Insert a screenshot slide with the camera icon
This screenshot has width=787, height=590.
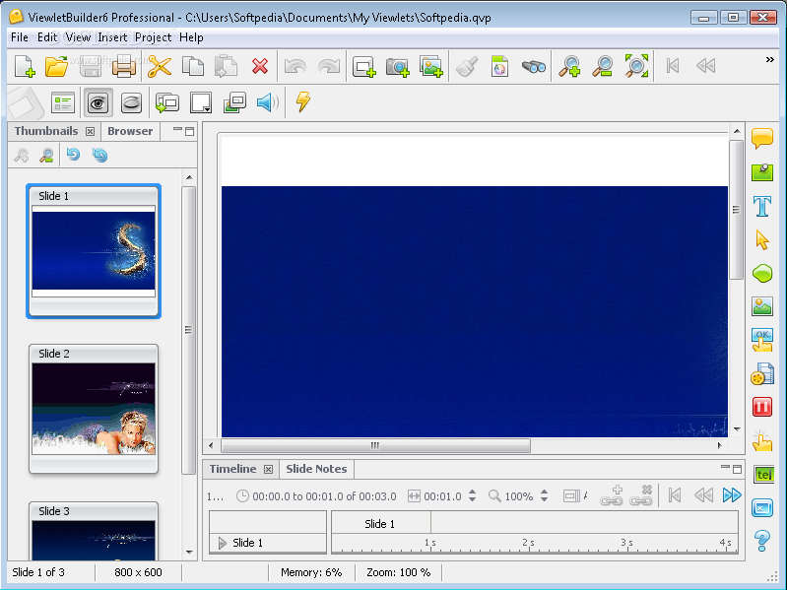pyautogui.click(x=397, y=66)
